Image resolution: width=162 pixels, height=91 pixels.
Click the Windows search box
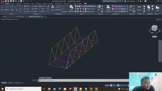coord(23,89)
